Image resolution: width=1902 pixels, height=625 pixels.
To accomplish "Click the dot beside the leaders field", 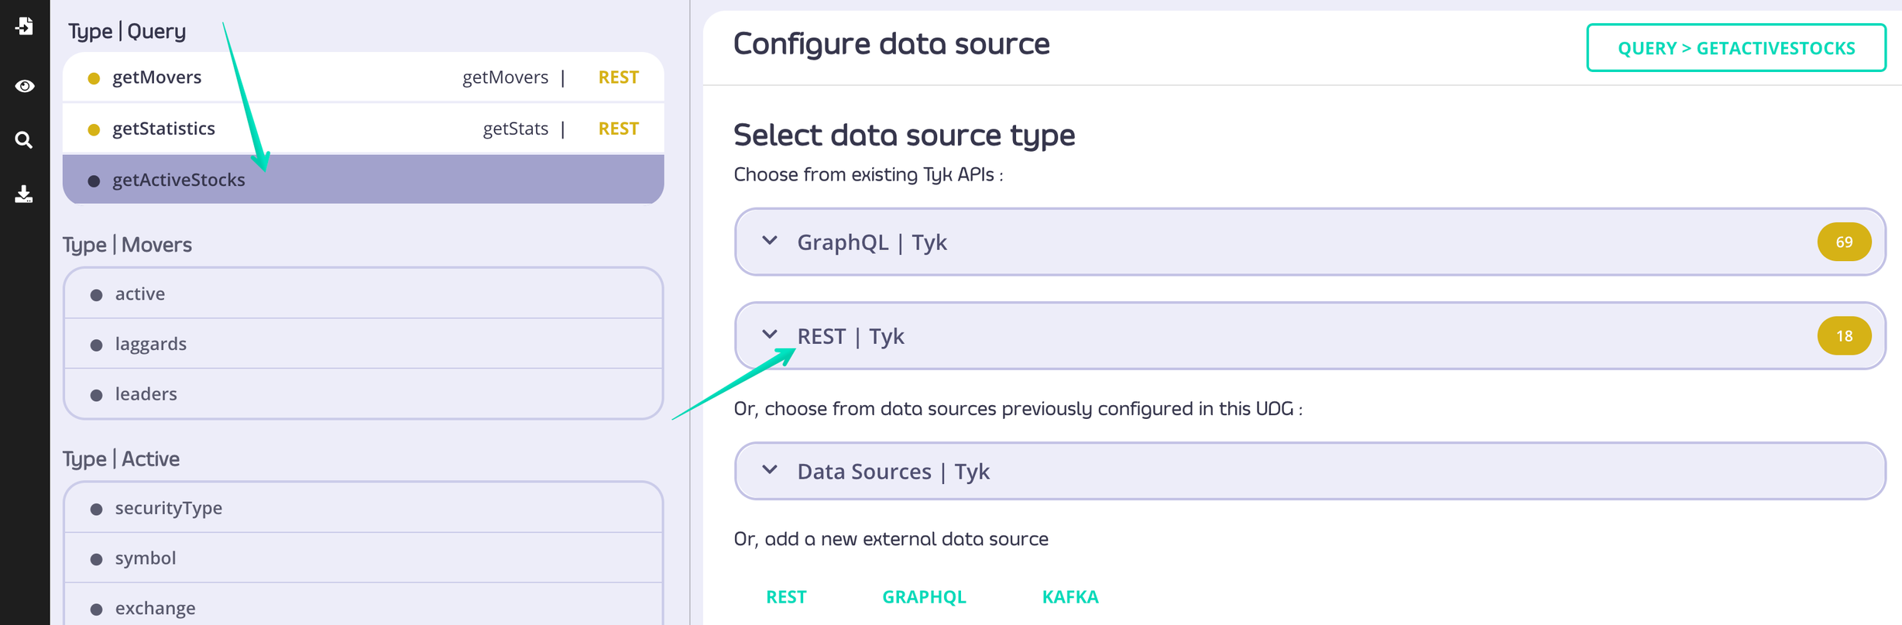I will pos(96,395).
